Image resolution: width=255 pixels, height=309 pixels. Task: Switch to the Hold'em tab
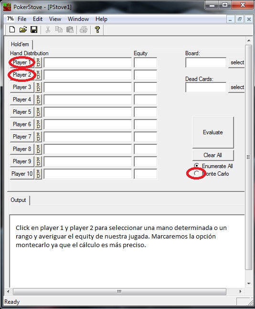click(20, 44)
